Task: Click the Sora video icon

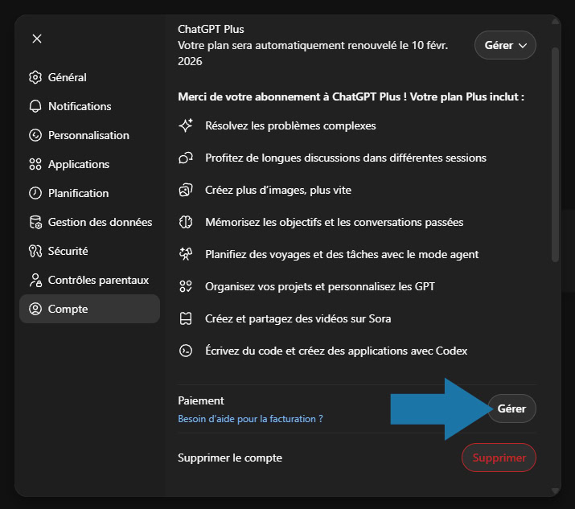Action: click(186, 318)
